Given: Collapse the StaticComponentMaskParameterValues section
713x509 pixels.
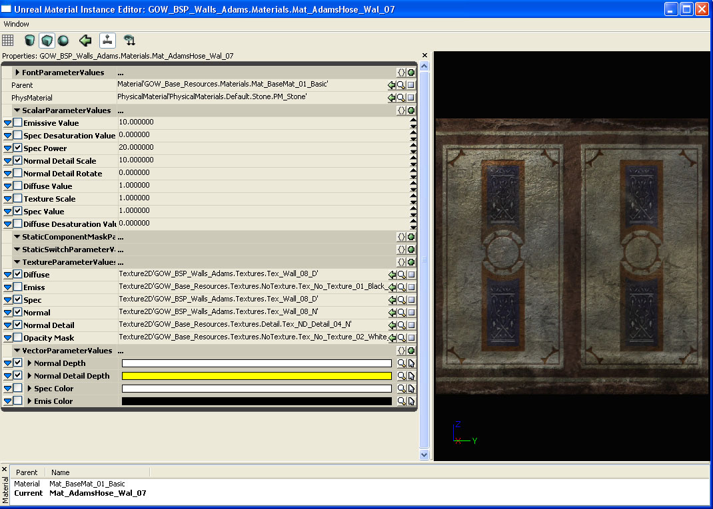Looking at the screenshot, I should [x=17, y=237].
